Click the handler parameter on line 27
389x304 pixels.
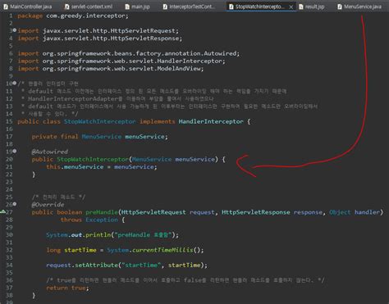pos(368,212)
